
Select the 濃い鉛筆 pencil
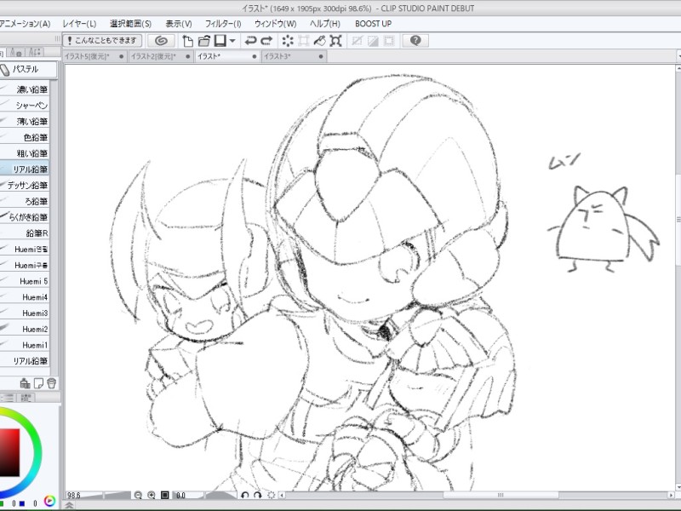click(25, 89)
